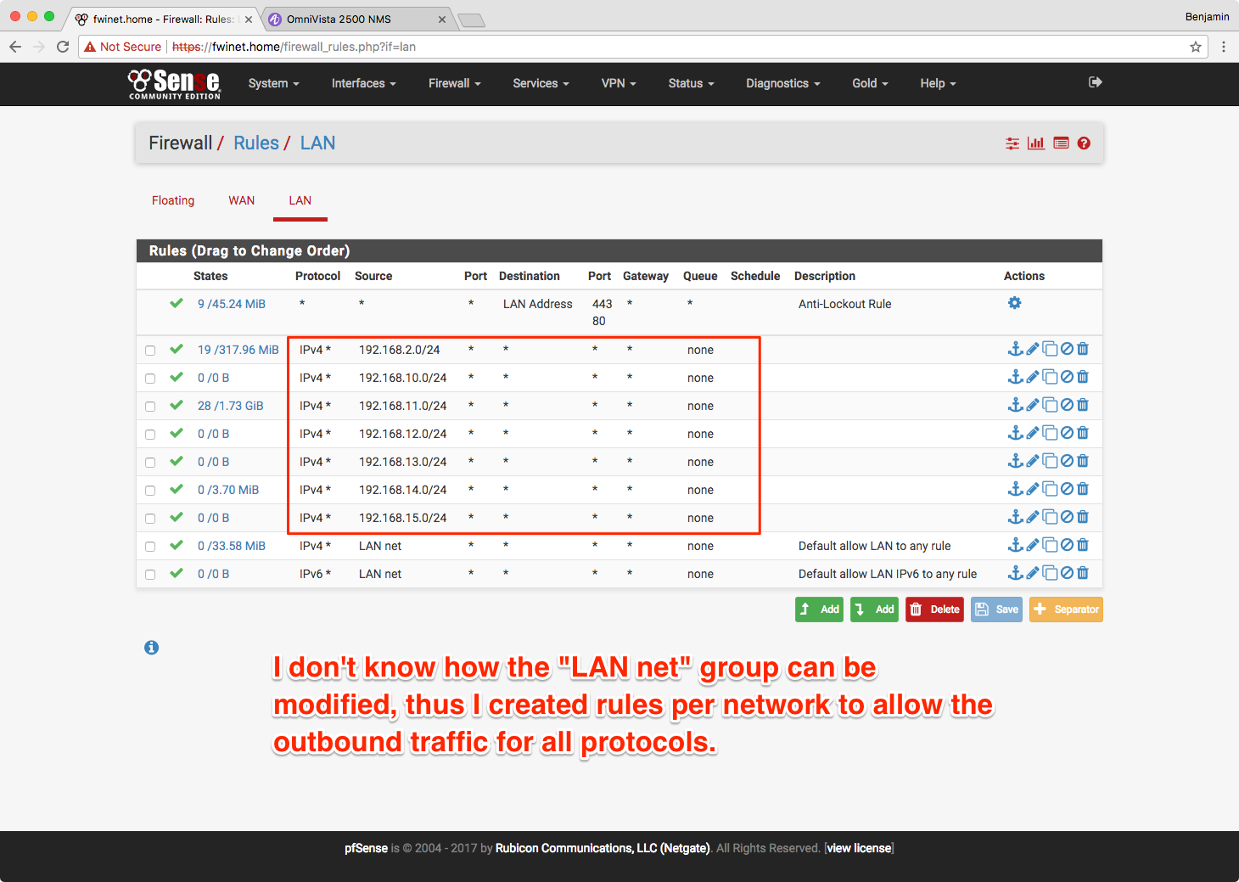
Task: Delete the 192.168.15.0/24 rule via its trash icon
Action: click(1083, 517)
